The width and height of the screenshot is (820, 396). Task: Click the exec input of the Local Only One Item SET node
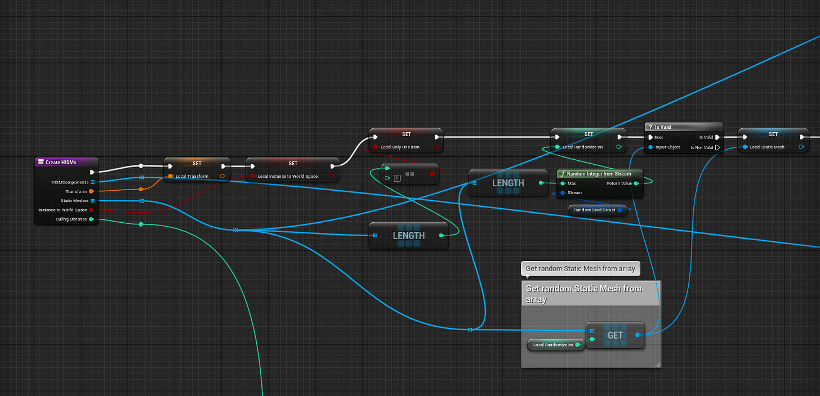(376, 136)
